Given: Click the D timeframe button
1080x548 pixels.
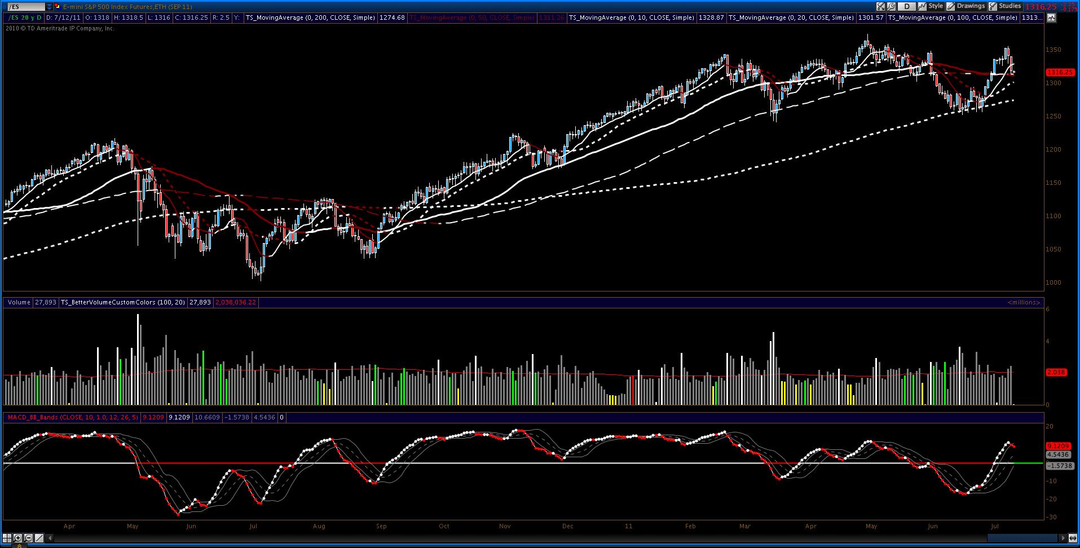Looking at the screenshot, I should pyautogui.click(x=907, y=7).
